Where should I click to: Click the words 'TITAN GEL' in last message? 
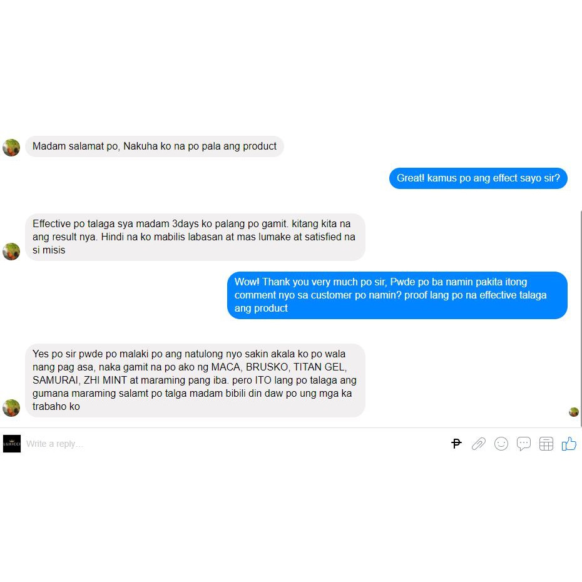pyautogui.click(x=320, y=367)
